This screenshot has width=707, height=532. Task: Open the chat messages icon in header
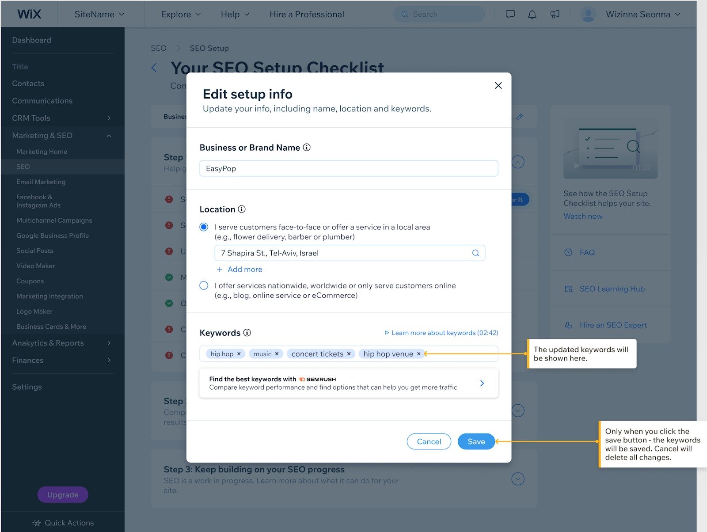coord(510,14)
